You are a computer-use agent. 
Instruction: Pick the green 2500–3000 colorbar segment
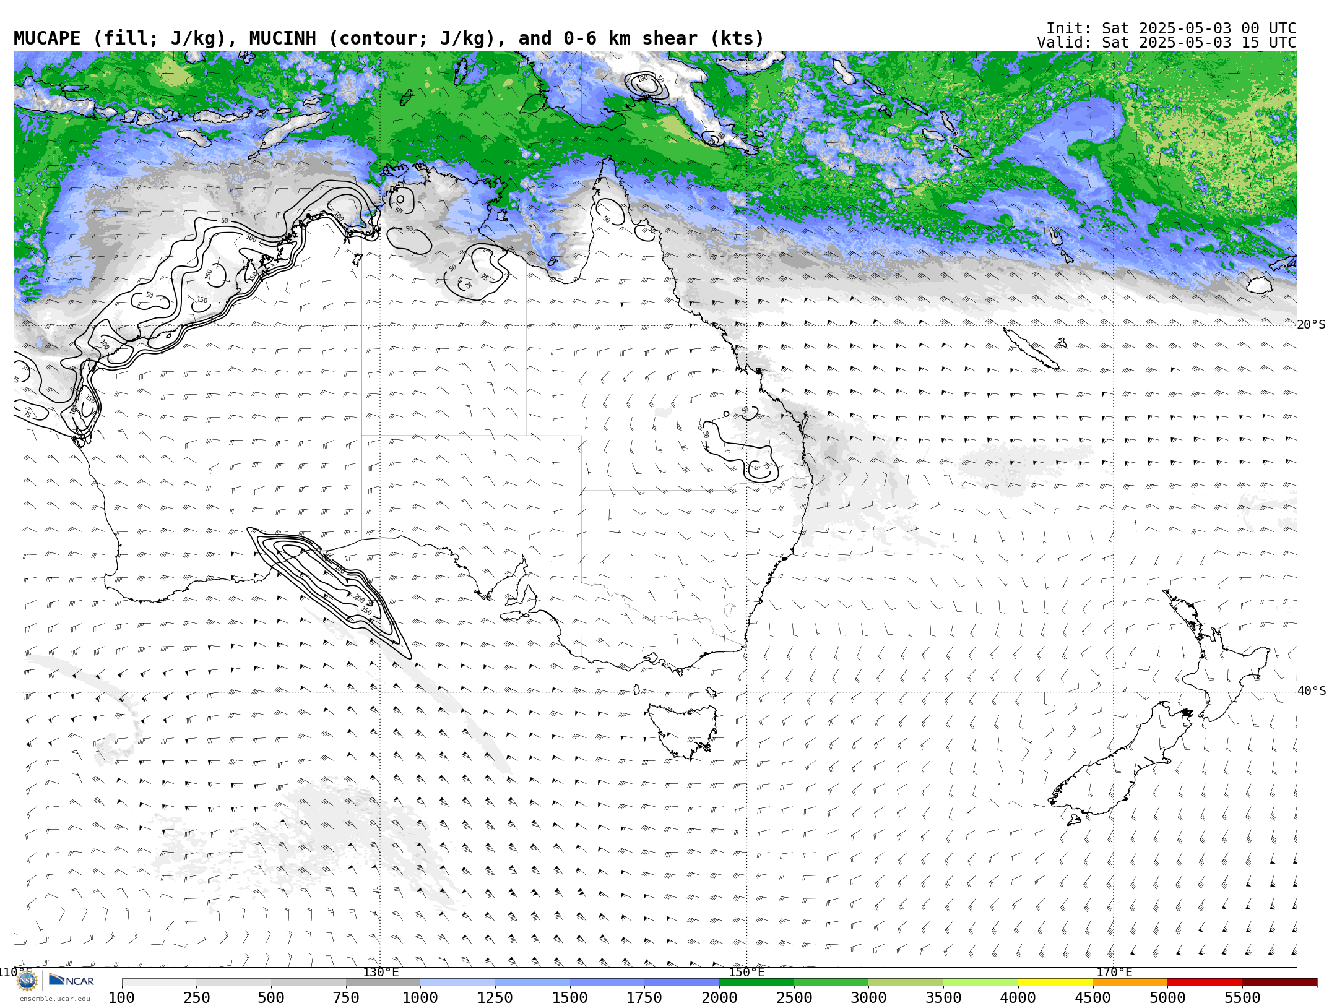point(831,982)
